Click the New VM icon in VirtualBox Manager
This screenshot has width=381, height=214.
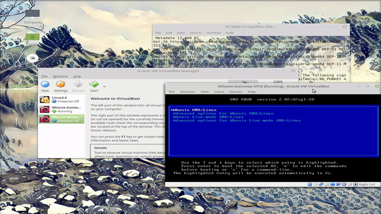(x=45, y=84)
